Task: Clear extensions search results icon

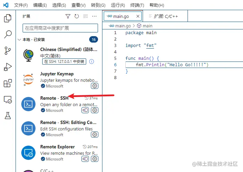Action: point(86,16)
